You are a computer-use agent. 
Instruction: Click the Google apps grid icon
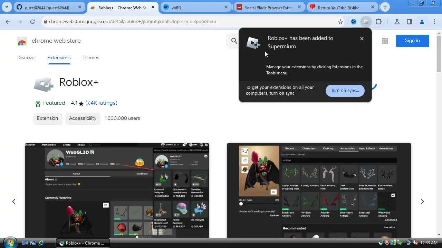[385, 41]
